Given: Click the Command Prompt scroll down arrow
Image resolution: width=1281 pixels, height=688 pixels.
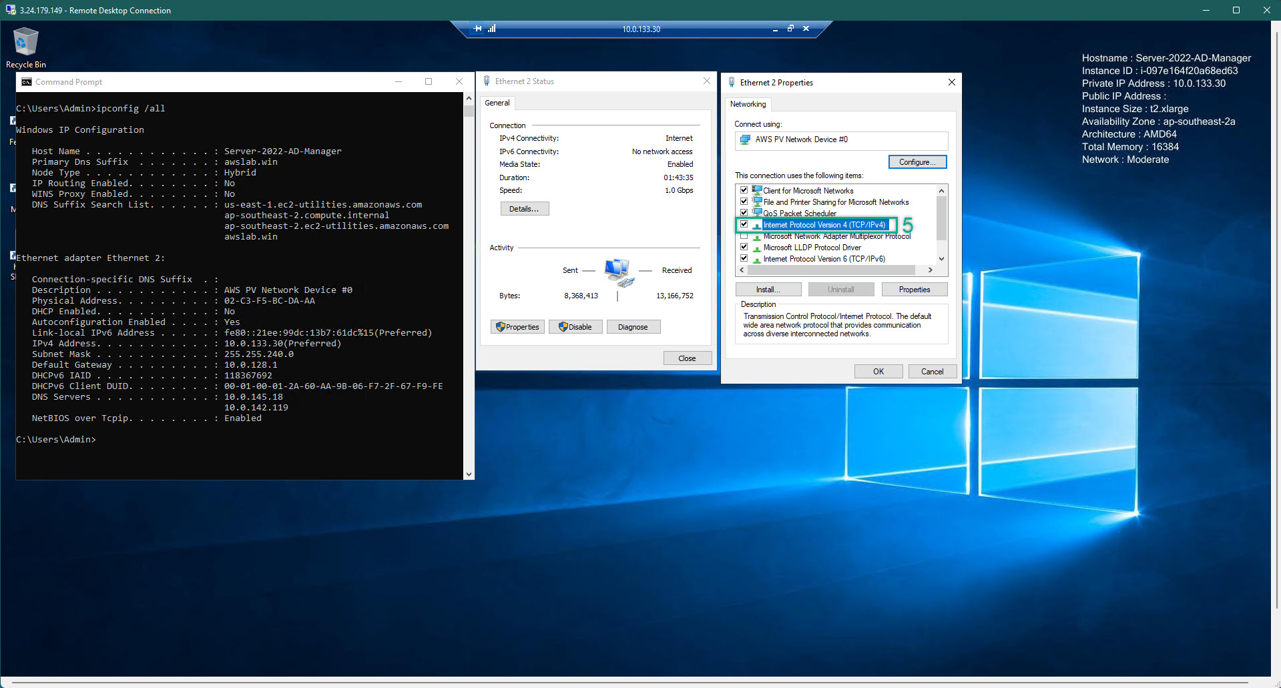Looking at the screenshot, I should point(469,474).
